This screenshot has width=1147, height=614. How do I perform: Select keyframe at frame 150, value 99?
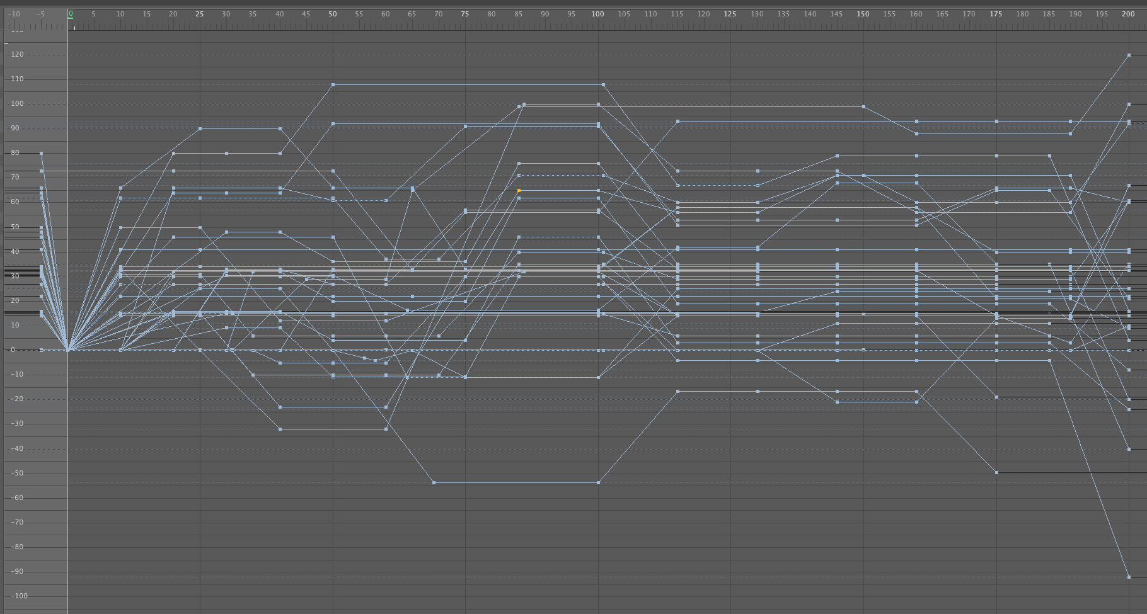[863, 107]
